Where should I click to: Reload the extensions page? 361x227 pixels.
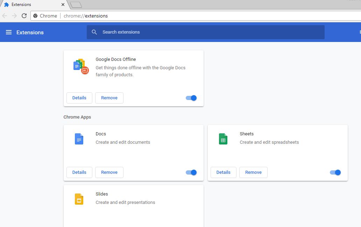pyautogui.click(x=24, y=16)
